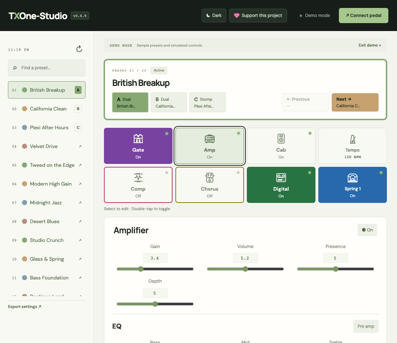The height and width of the screenshot is (343, 397).
Task: Toggle the EQ Pre amp button
Action: point(366,326)
